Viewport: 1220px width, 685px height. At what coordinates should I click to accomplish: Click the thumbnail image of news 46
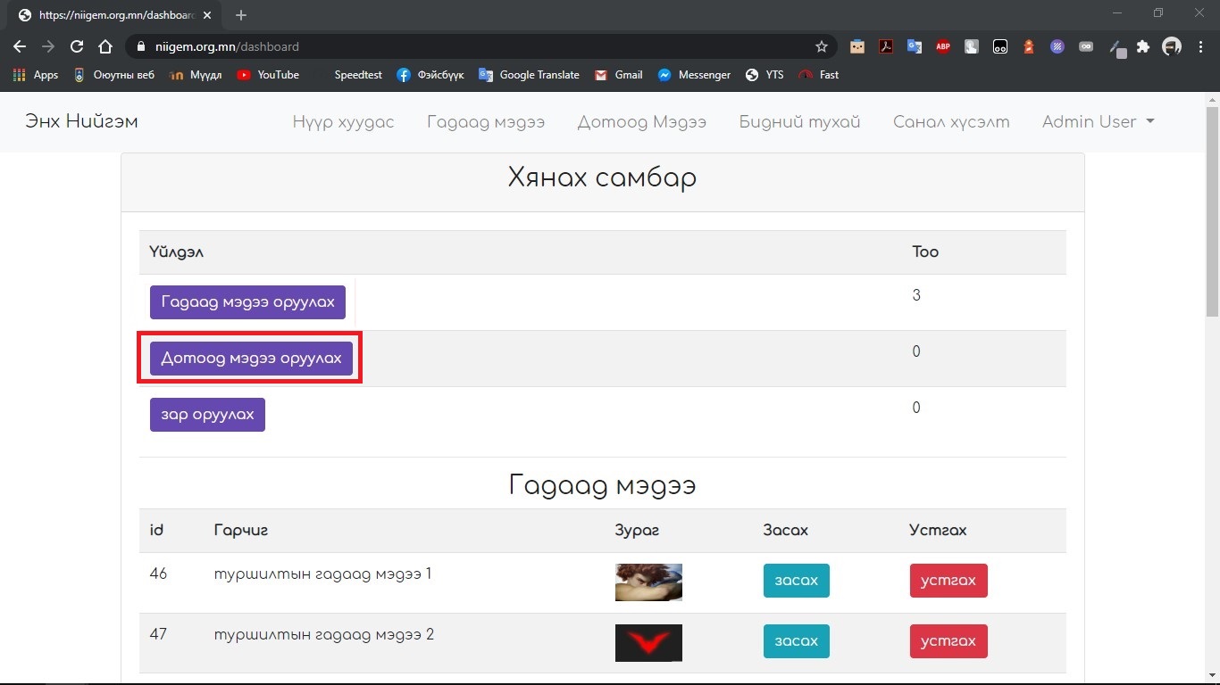pyautogui.click(x=648, y=582)
